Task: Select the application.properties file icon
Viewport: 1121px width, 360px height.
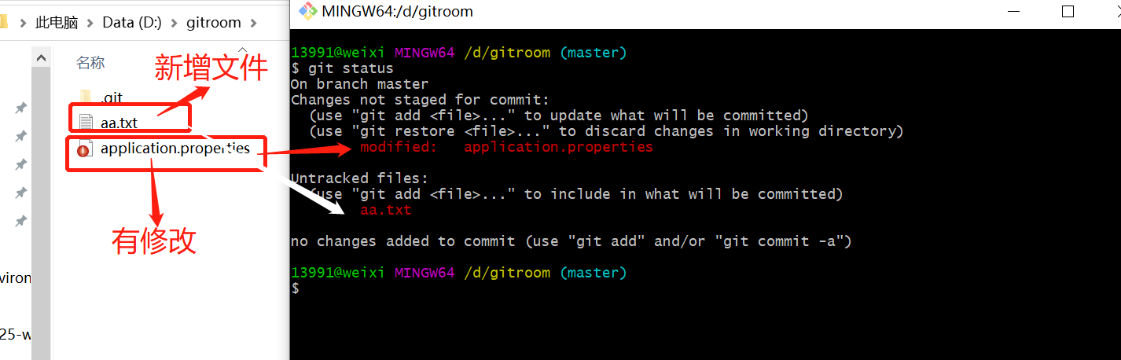Action: (85, 149)
